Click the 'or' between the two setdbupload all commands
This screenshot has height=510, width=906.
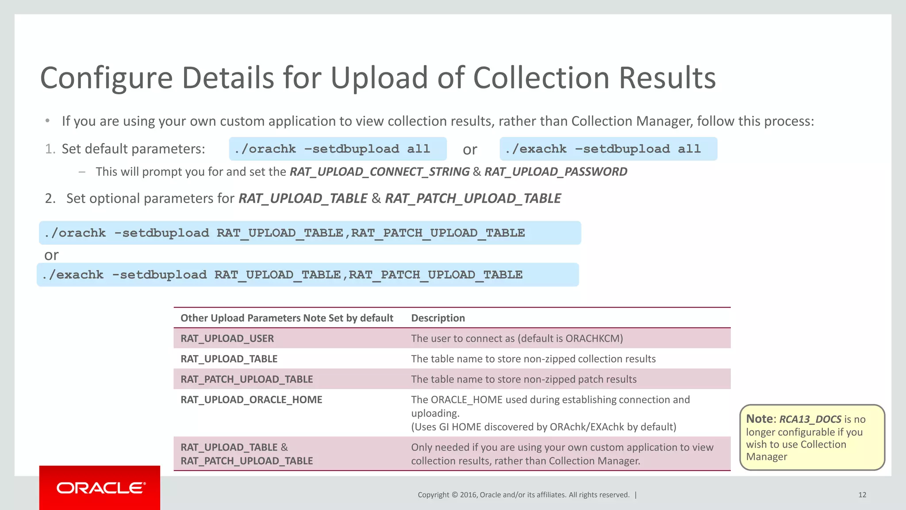click(470, 150)
